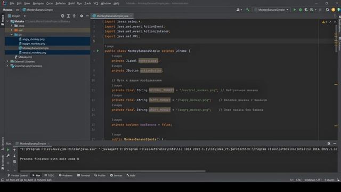Change CRLF line separator in status bar
341x192 pixels.
pyautogui.click(x=298, y=180)
